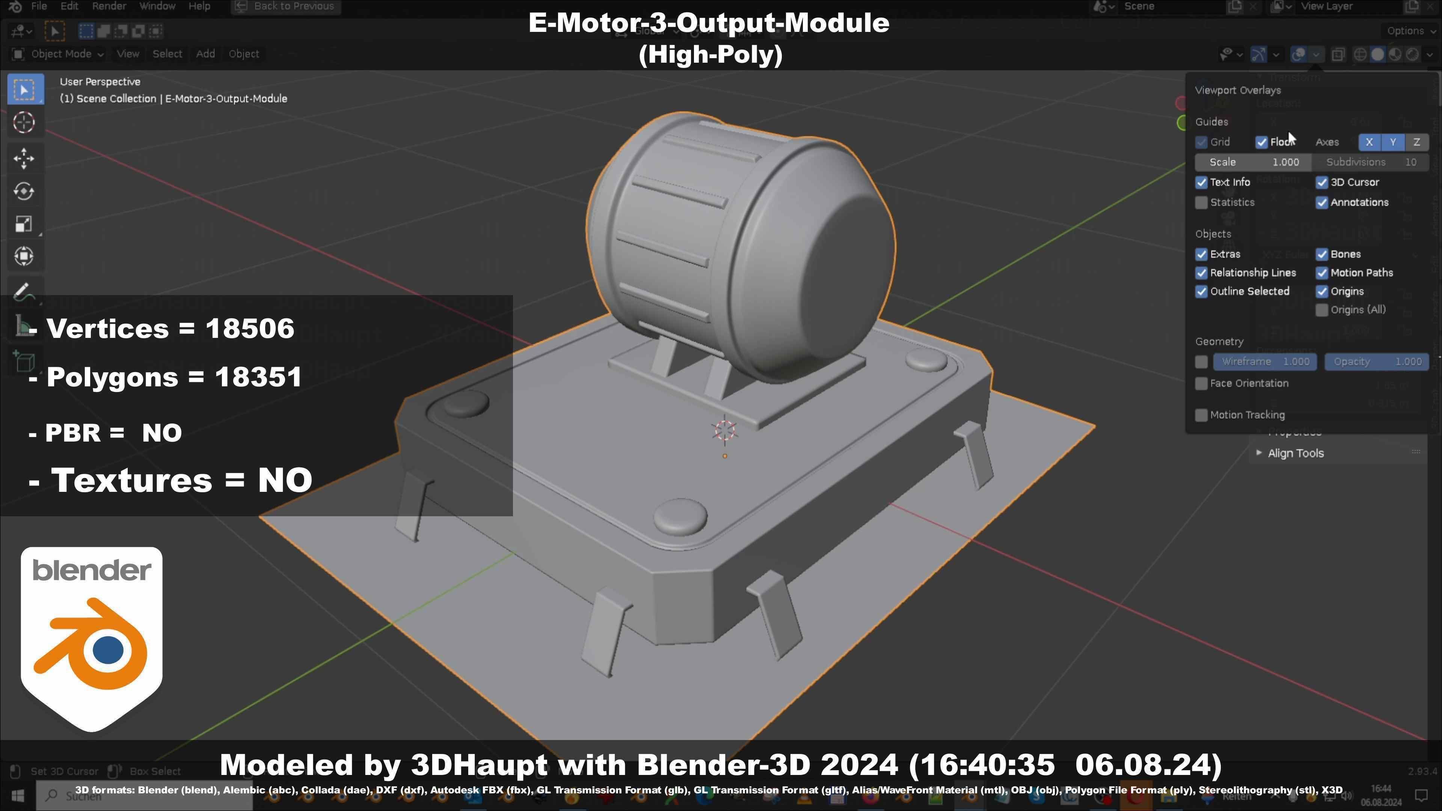Toggle viewport overlays icon
1442x811 pixels.
click(1299, 54)
